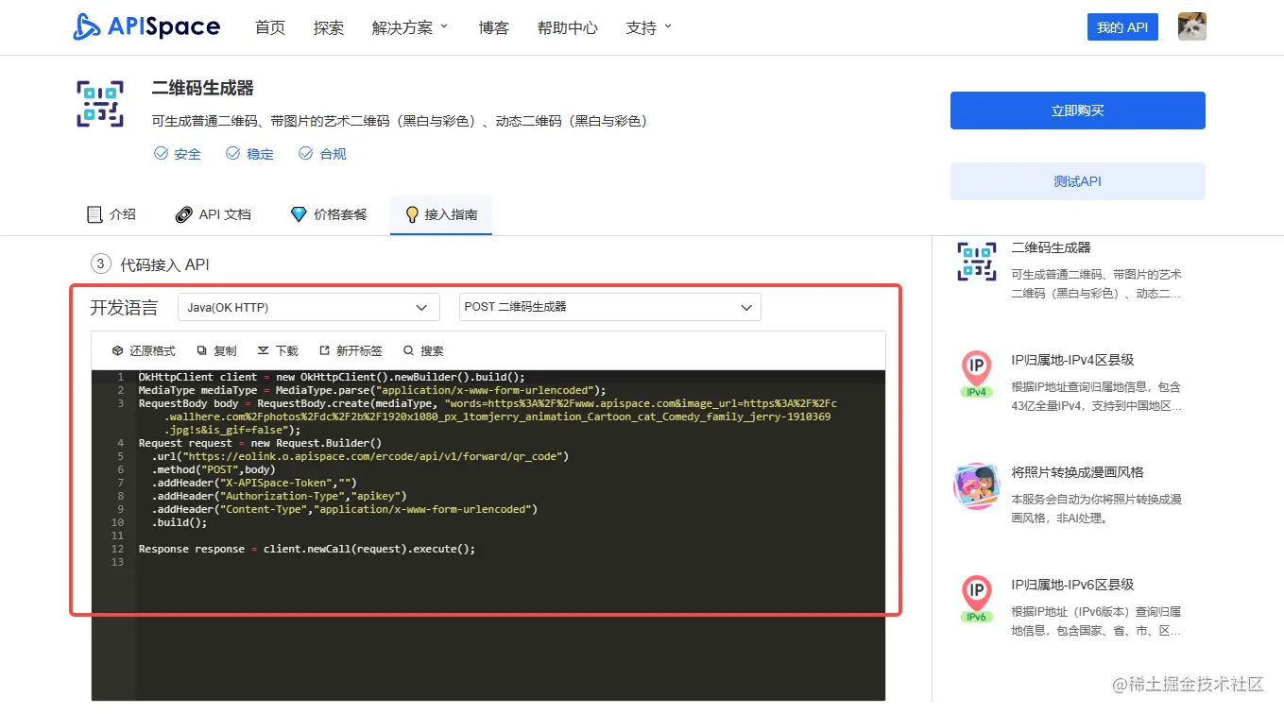Screen dimensions: 1284x714
Task: Go to 首页 in navigation
Action: pyautogui.click(x=270, y=27)
